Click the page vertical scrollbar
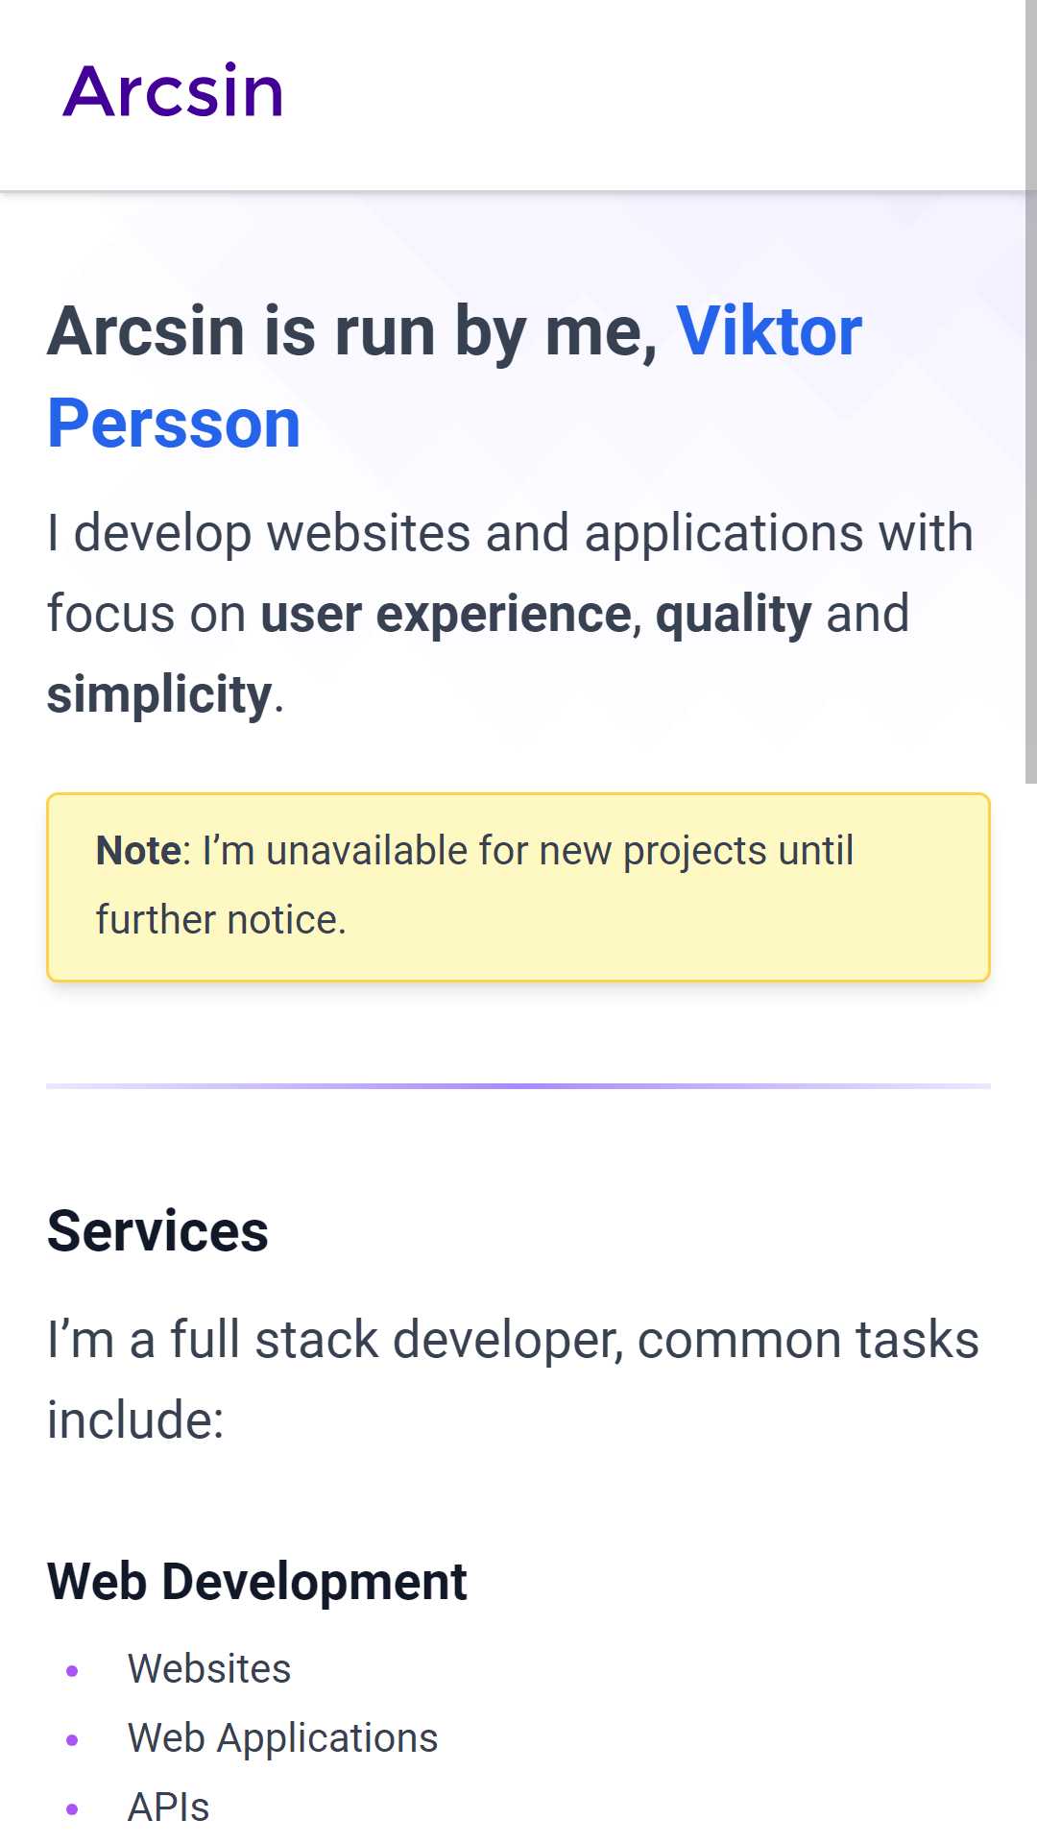1037x1844 pixels. [x=1030, y=392]
